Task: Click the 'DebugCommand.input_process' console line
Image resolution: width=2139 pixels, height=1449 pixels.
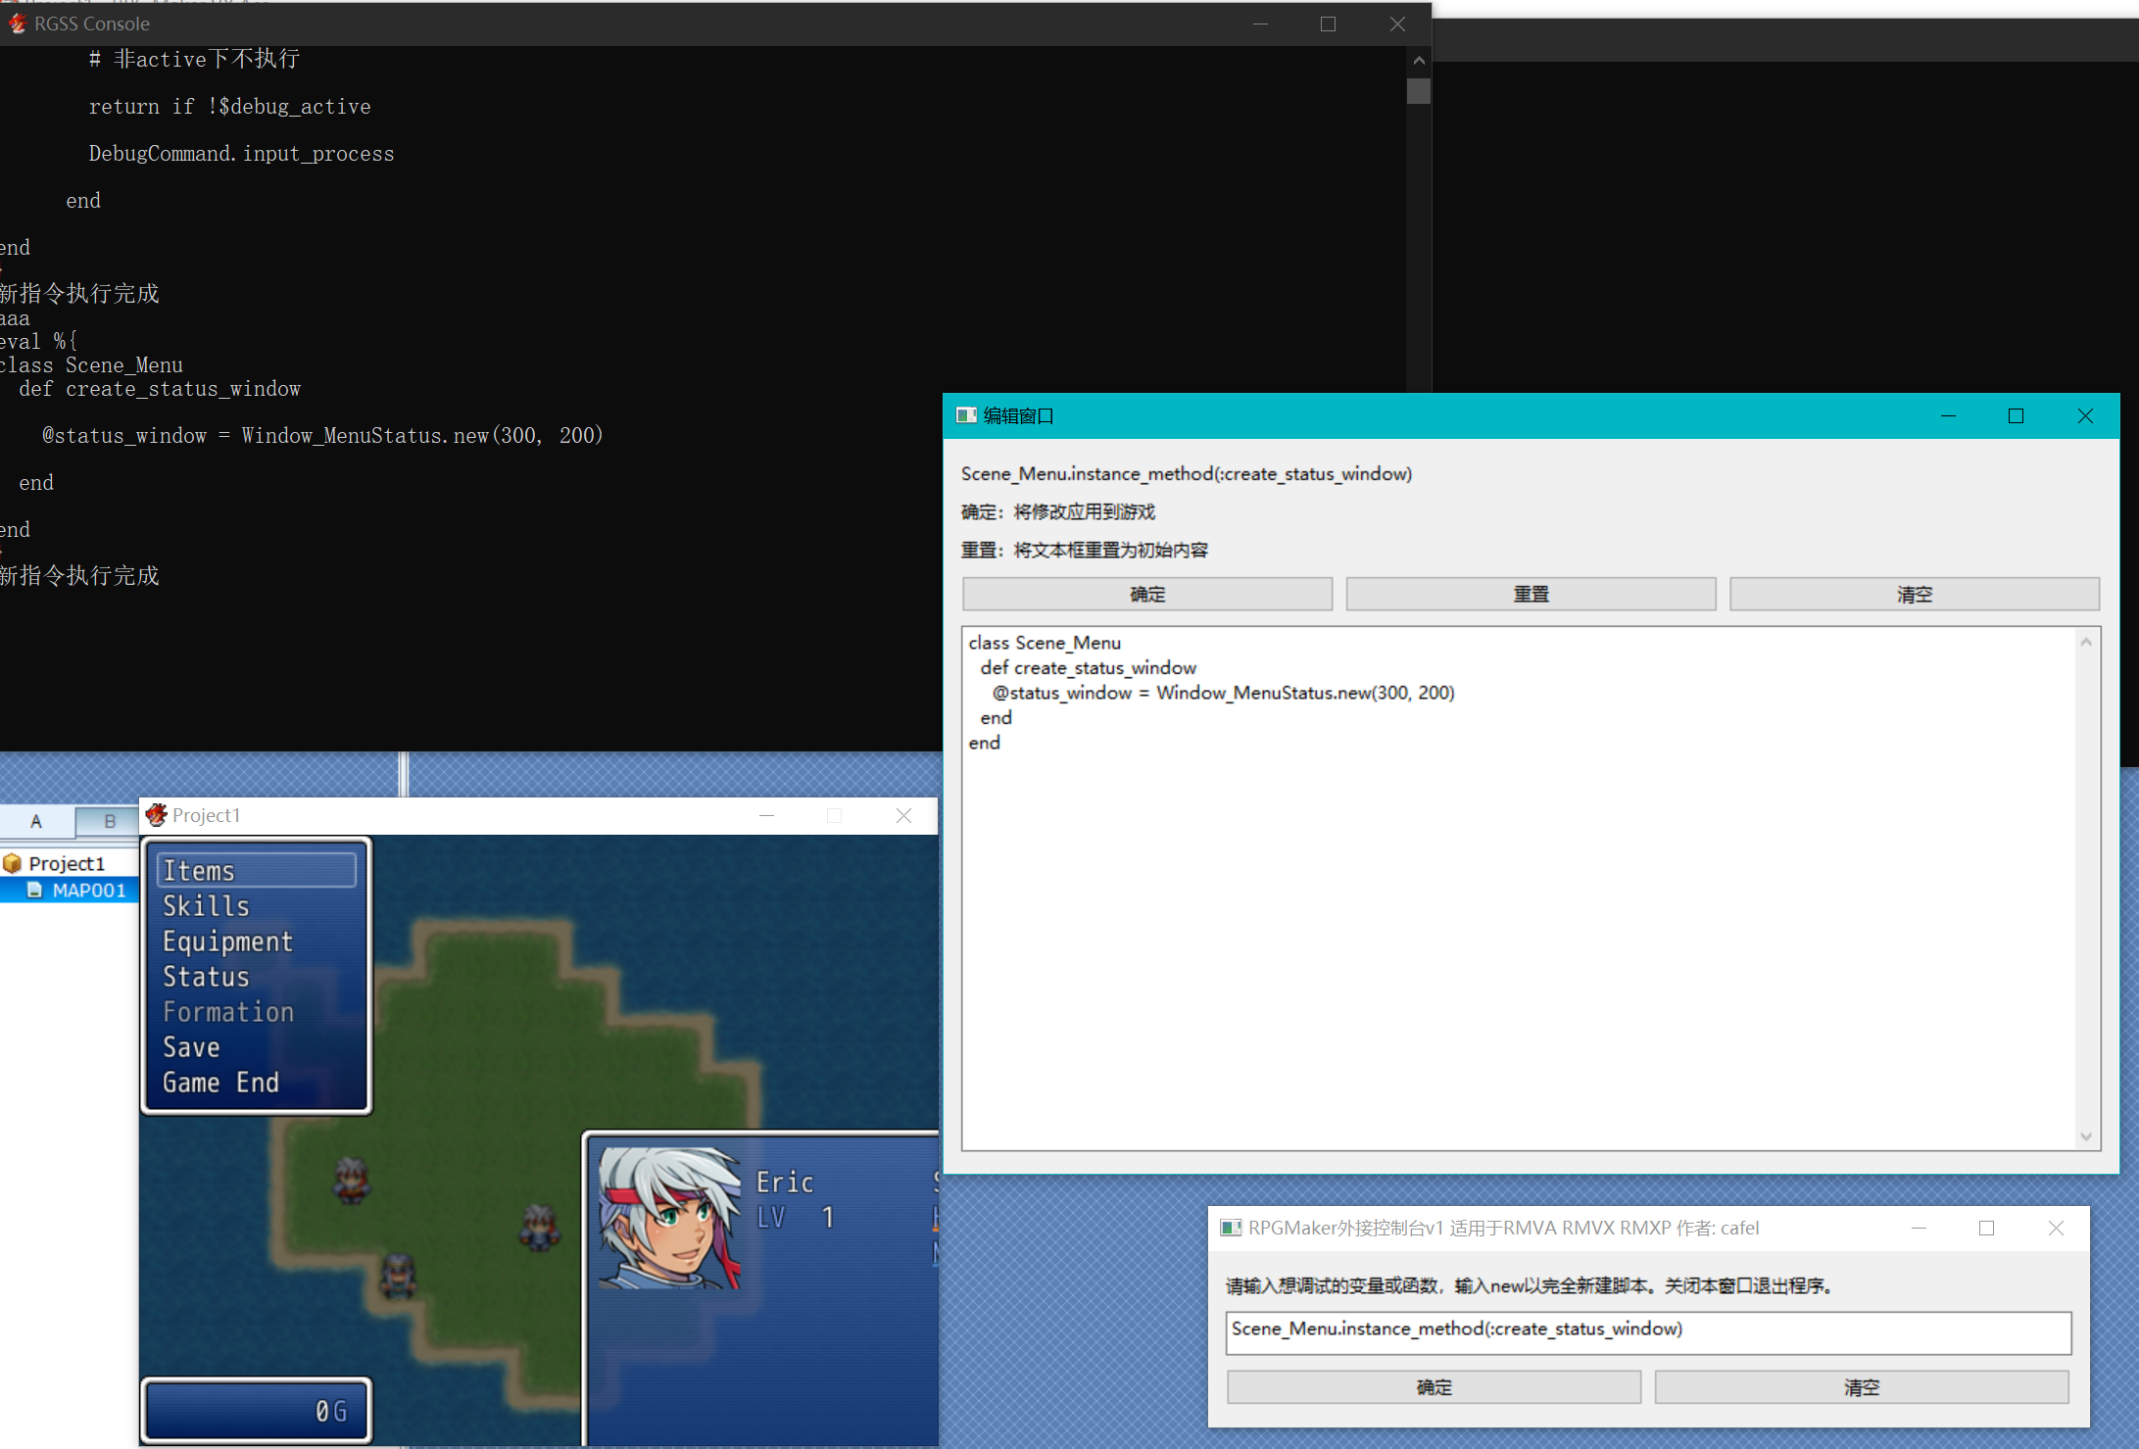Action: coord(241,154)
